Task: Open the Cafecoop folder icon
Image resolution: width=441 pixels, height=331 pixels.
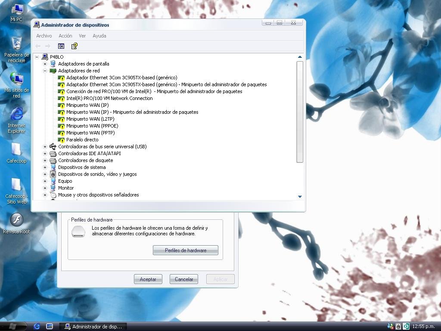Action: click(x=16, y=153)
